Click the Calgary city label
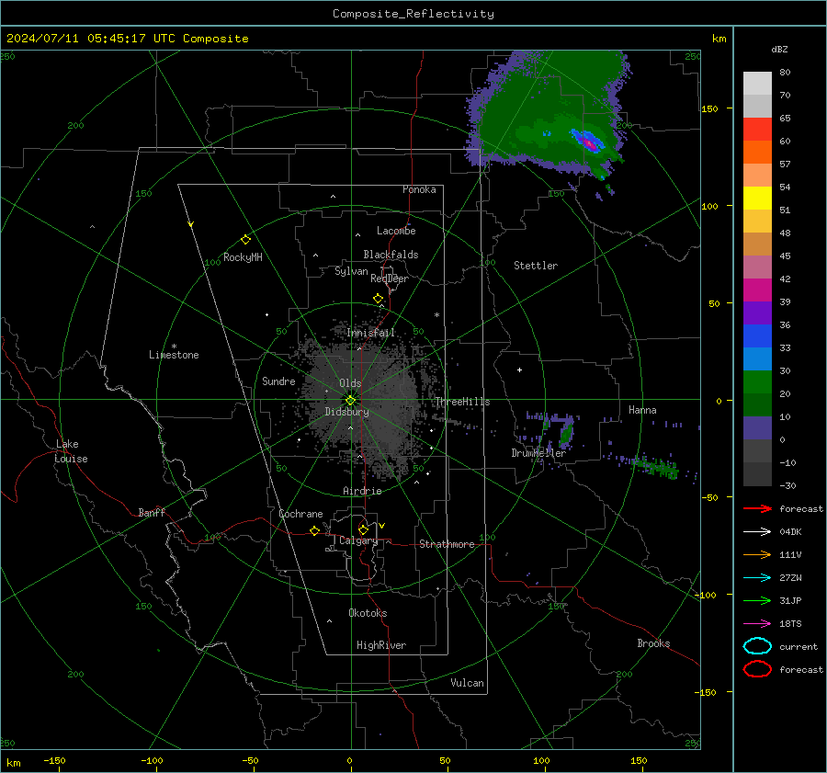Viewport: 827px width, 773px height. click(358, 540)
